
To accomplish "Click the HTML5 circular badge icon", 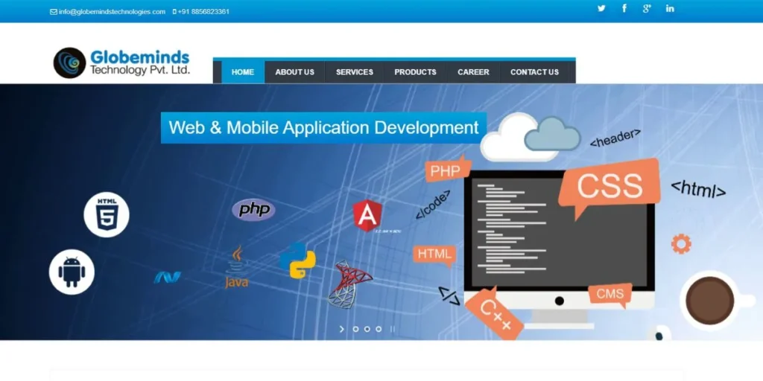I will click(107, 215).
